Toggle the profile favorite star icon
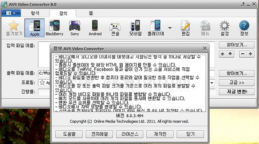 tap(42, 82)
